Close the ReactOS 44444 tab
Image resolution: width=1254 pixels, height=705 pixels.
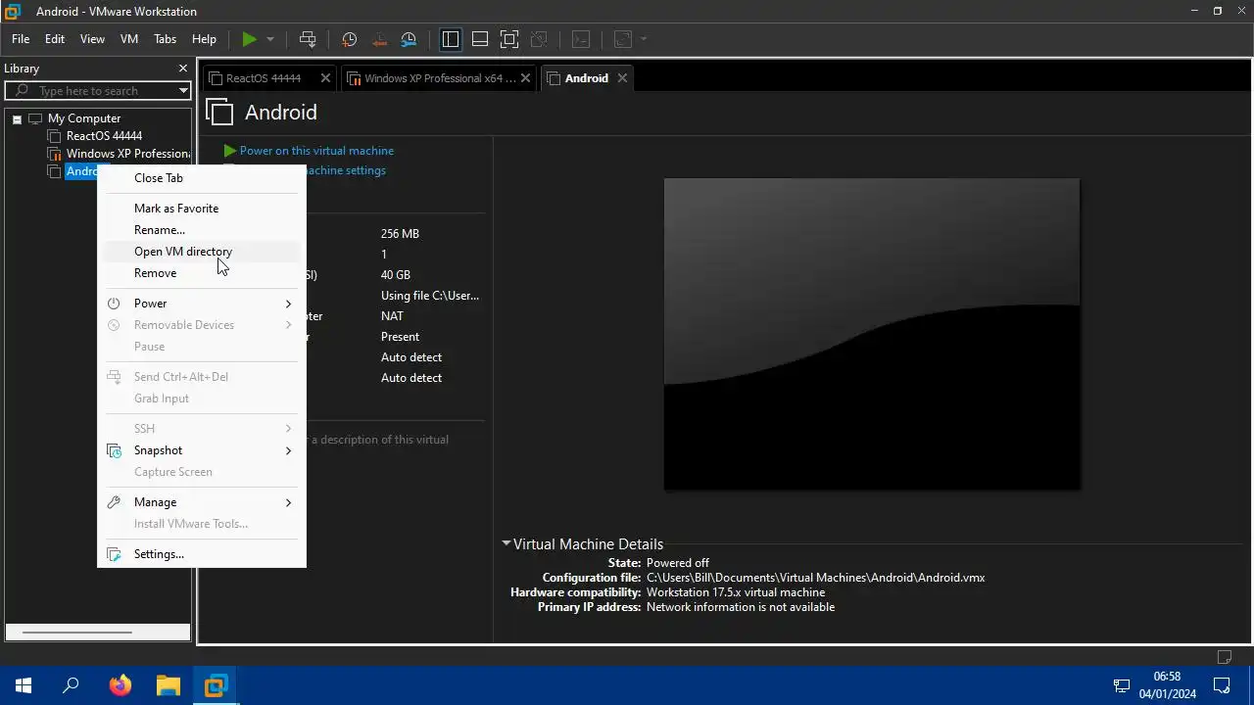[x=326, y=78]
